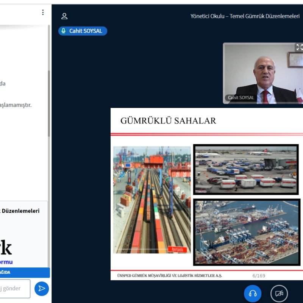Image resolution: width=303 pixels, height=303 pixels.
Task: Make the webcam video fullscreen
Action: (x=299, y=47)
